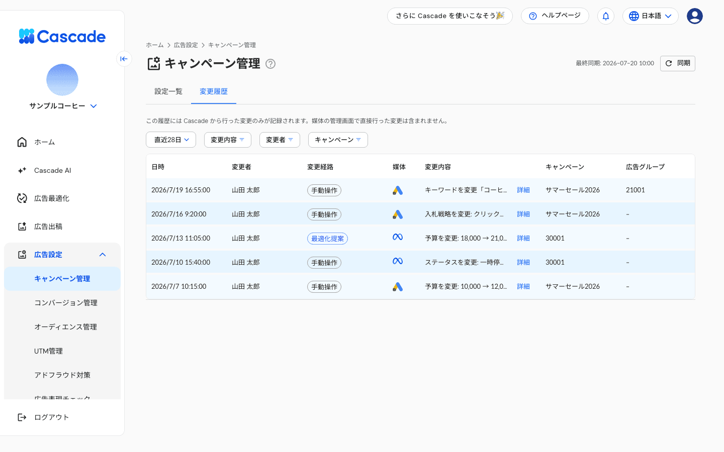Go to ホーム breadcrumb link
Screen dimensions: 724x452
[155, 45]
